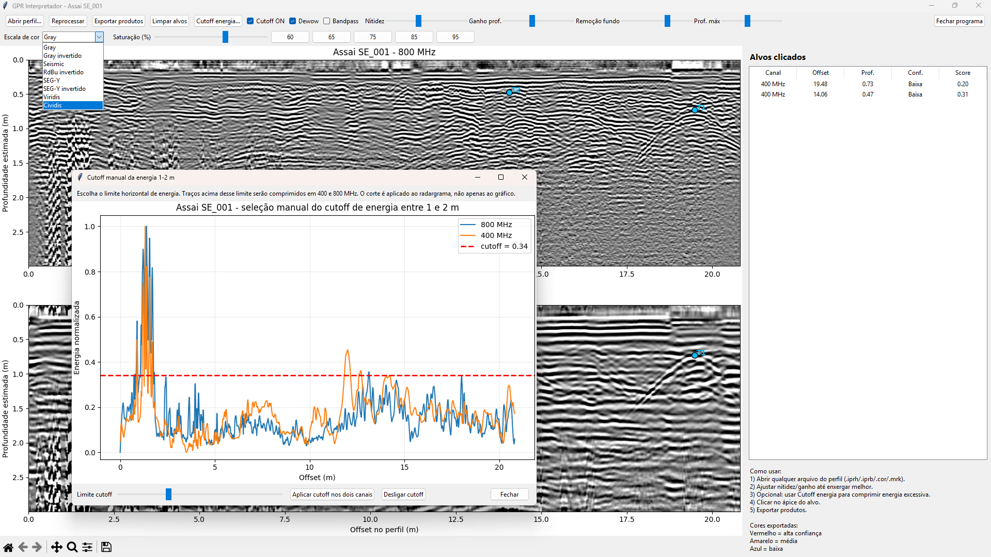
Task: Click the Ganho prof. slider handle
Action: [532, 21]
